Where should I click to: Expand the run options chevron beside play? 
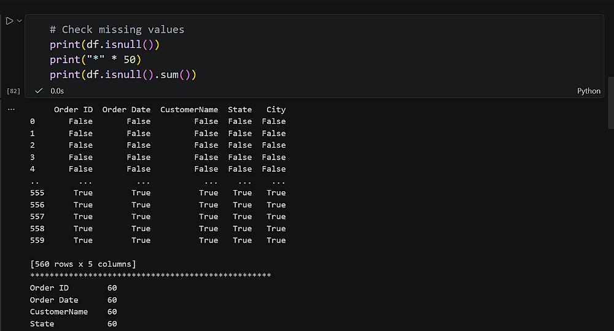click(x=20, y=21)
